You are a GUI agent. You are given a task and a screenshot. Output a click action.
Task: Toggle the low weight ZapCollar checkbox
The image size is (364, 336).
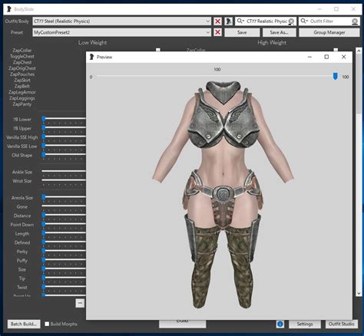coord(158,50)
